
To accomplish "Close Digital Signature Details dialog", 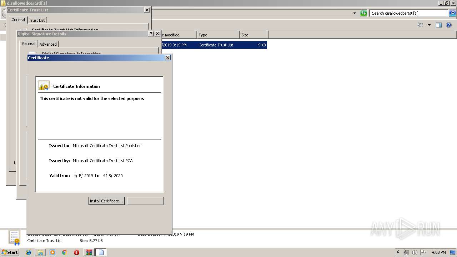I will point(157,34).
